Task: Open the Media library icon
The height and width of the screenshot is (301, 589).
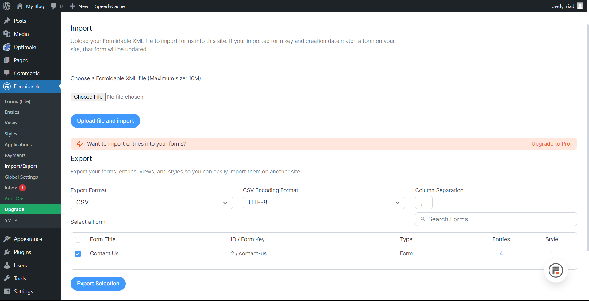Action: tap(7, 34)
